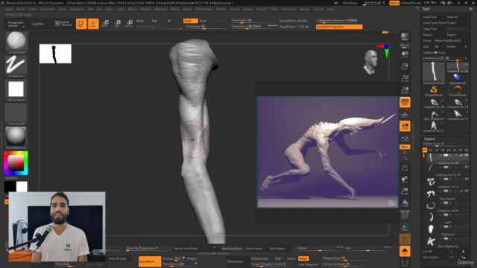Screen dimensions: 477x268
Task: Toggle the Solo mode icon
Action: [405, 252]
